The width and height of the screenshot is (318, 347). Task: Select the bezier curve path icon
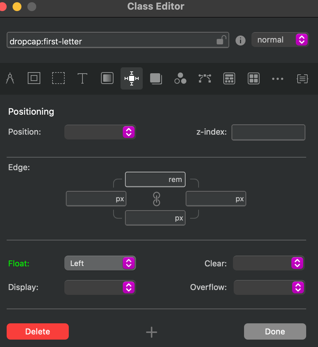[204, 78]
